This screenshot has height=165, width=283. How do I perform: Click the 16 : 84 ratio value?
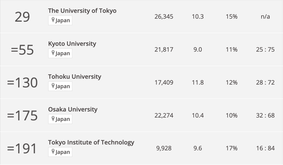[265, 148]
